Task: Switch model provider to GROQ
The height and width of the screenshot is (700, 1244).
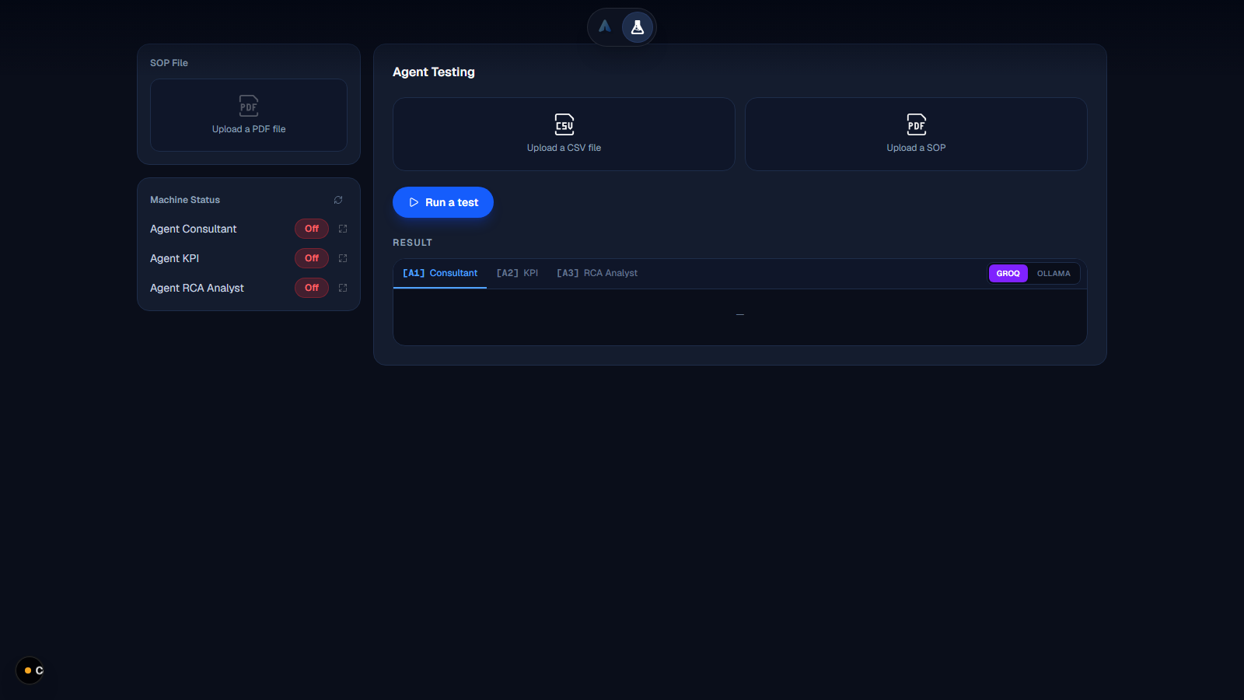Action: pyautogui.click(x=1008, y=274)
